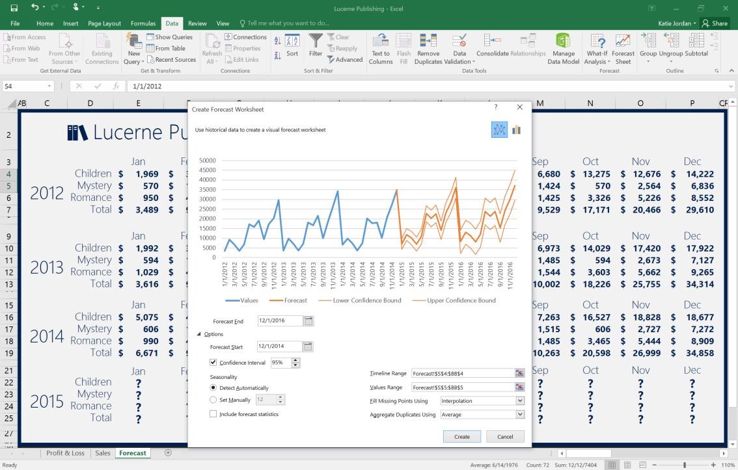Toggle the Confidence Interval checkbox
This screenshot has height=470, width=738.
(213, 362)
